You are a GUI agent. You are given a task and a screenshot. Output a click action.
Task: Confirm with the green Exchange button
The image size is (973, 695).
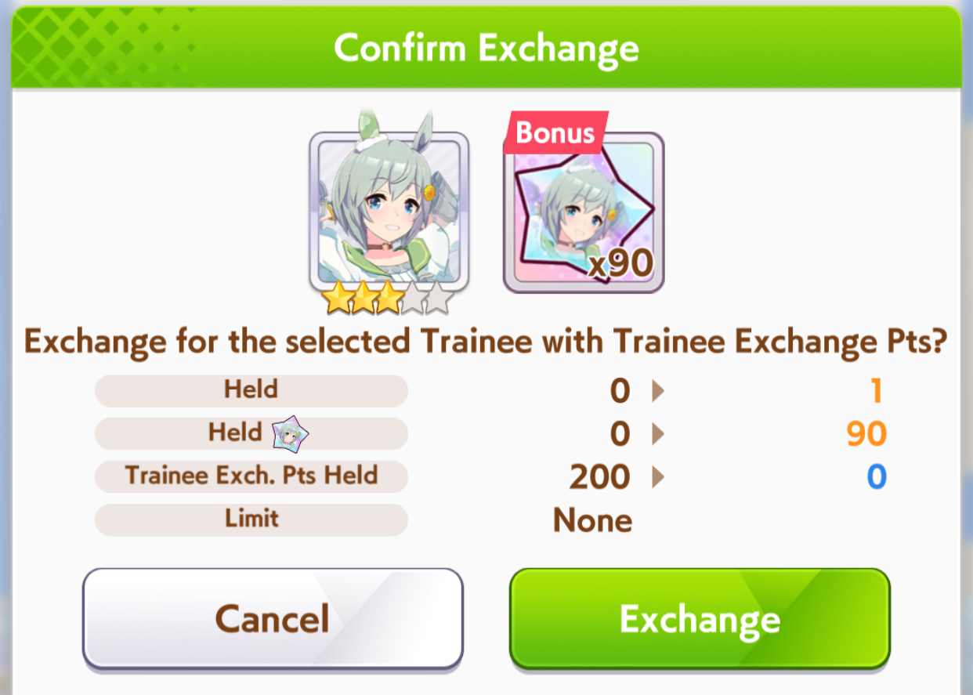coord(700,620)
